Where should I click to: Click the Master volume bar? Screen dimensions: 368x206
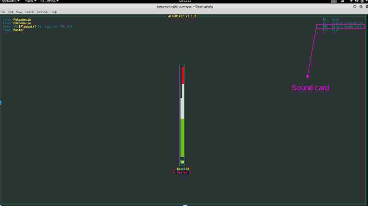pos(182,112)
